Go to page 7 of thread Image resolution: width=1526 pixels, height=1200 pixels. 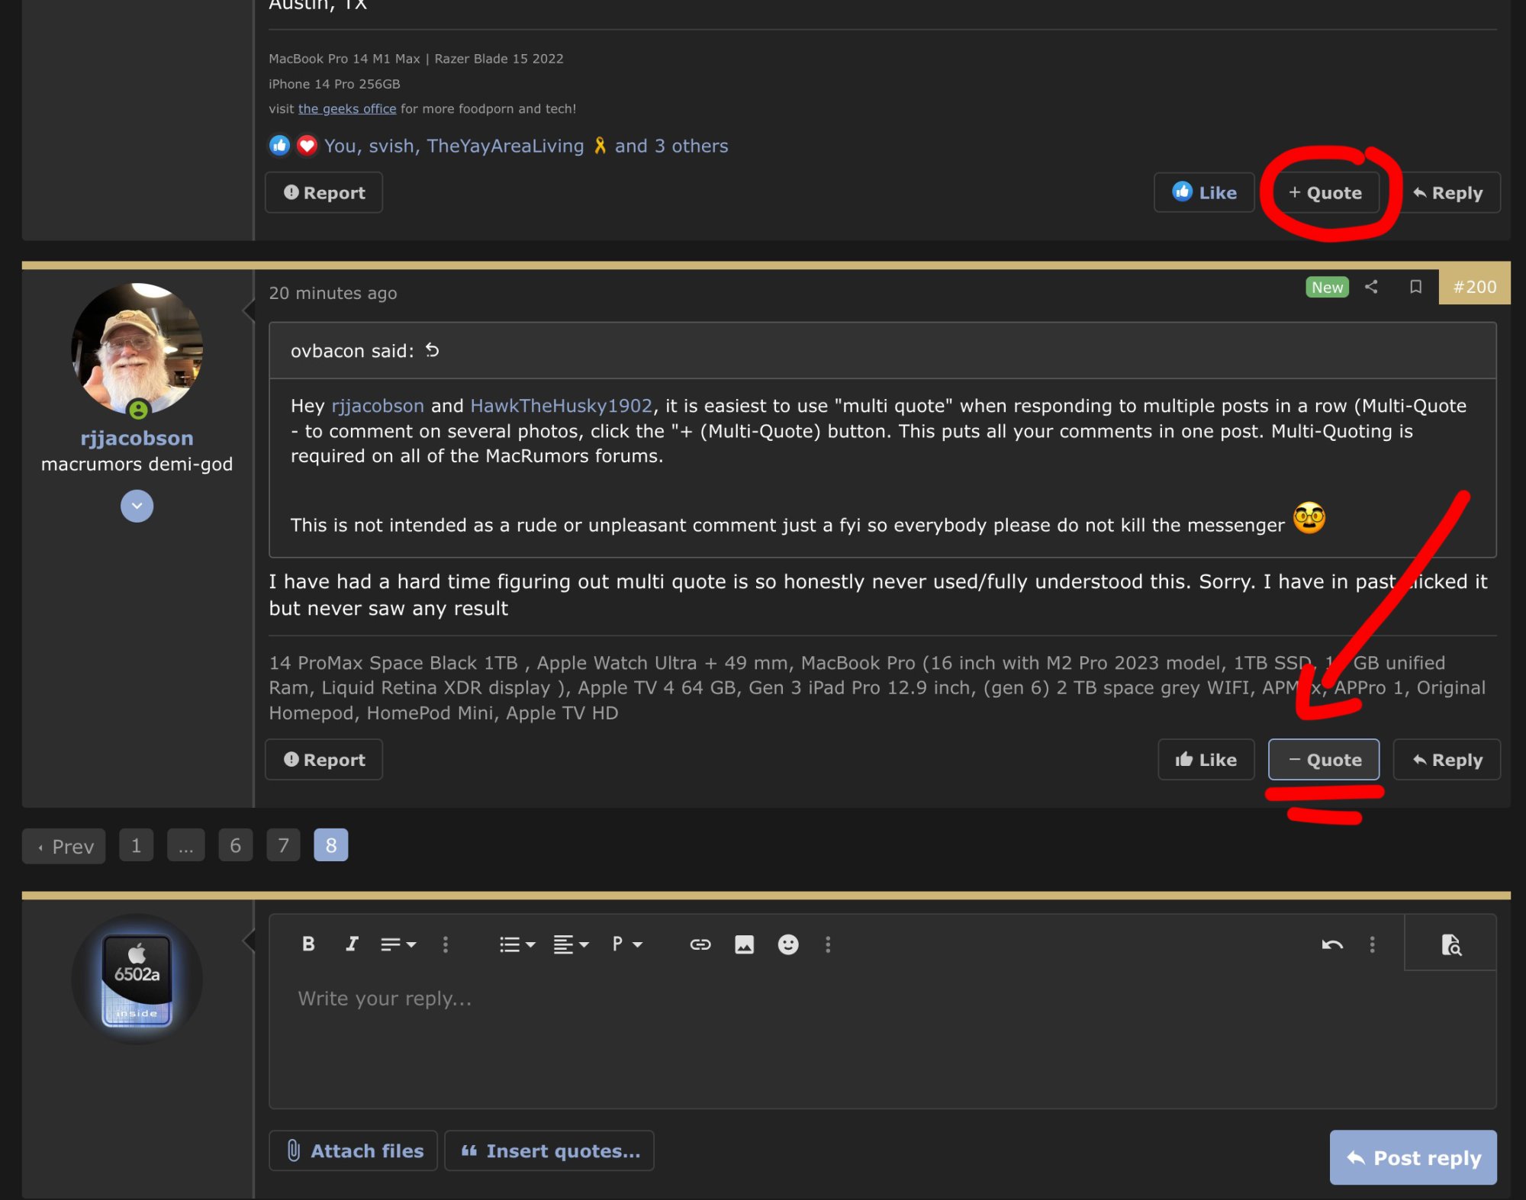[x=283, y=845]
